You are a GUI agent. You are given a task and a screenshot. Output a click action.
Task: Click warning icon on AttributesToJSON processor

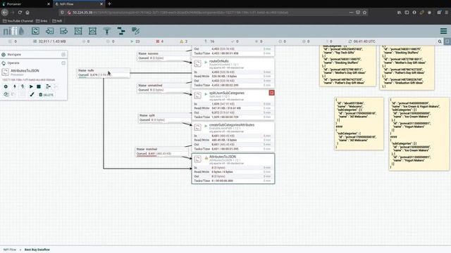(x=206, y=157)
